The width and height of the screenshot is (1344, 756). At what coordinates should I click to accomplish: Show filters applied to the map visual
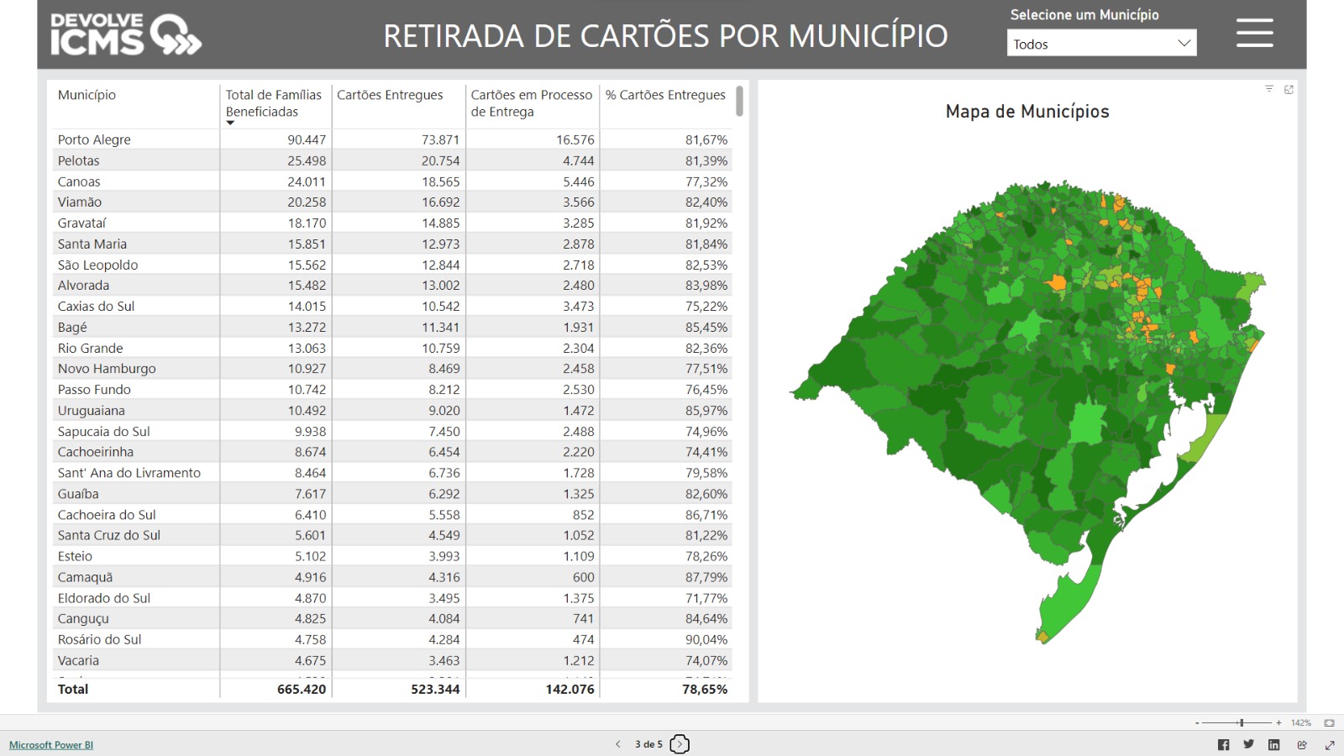point(1269,89)
